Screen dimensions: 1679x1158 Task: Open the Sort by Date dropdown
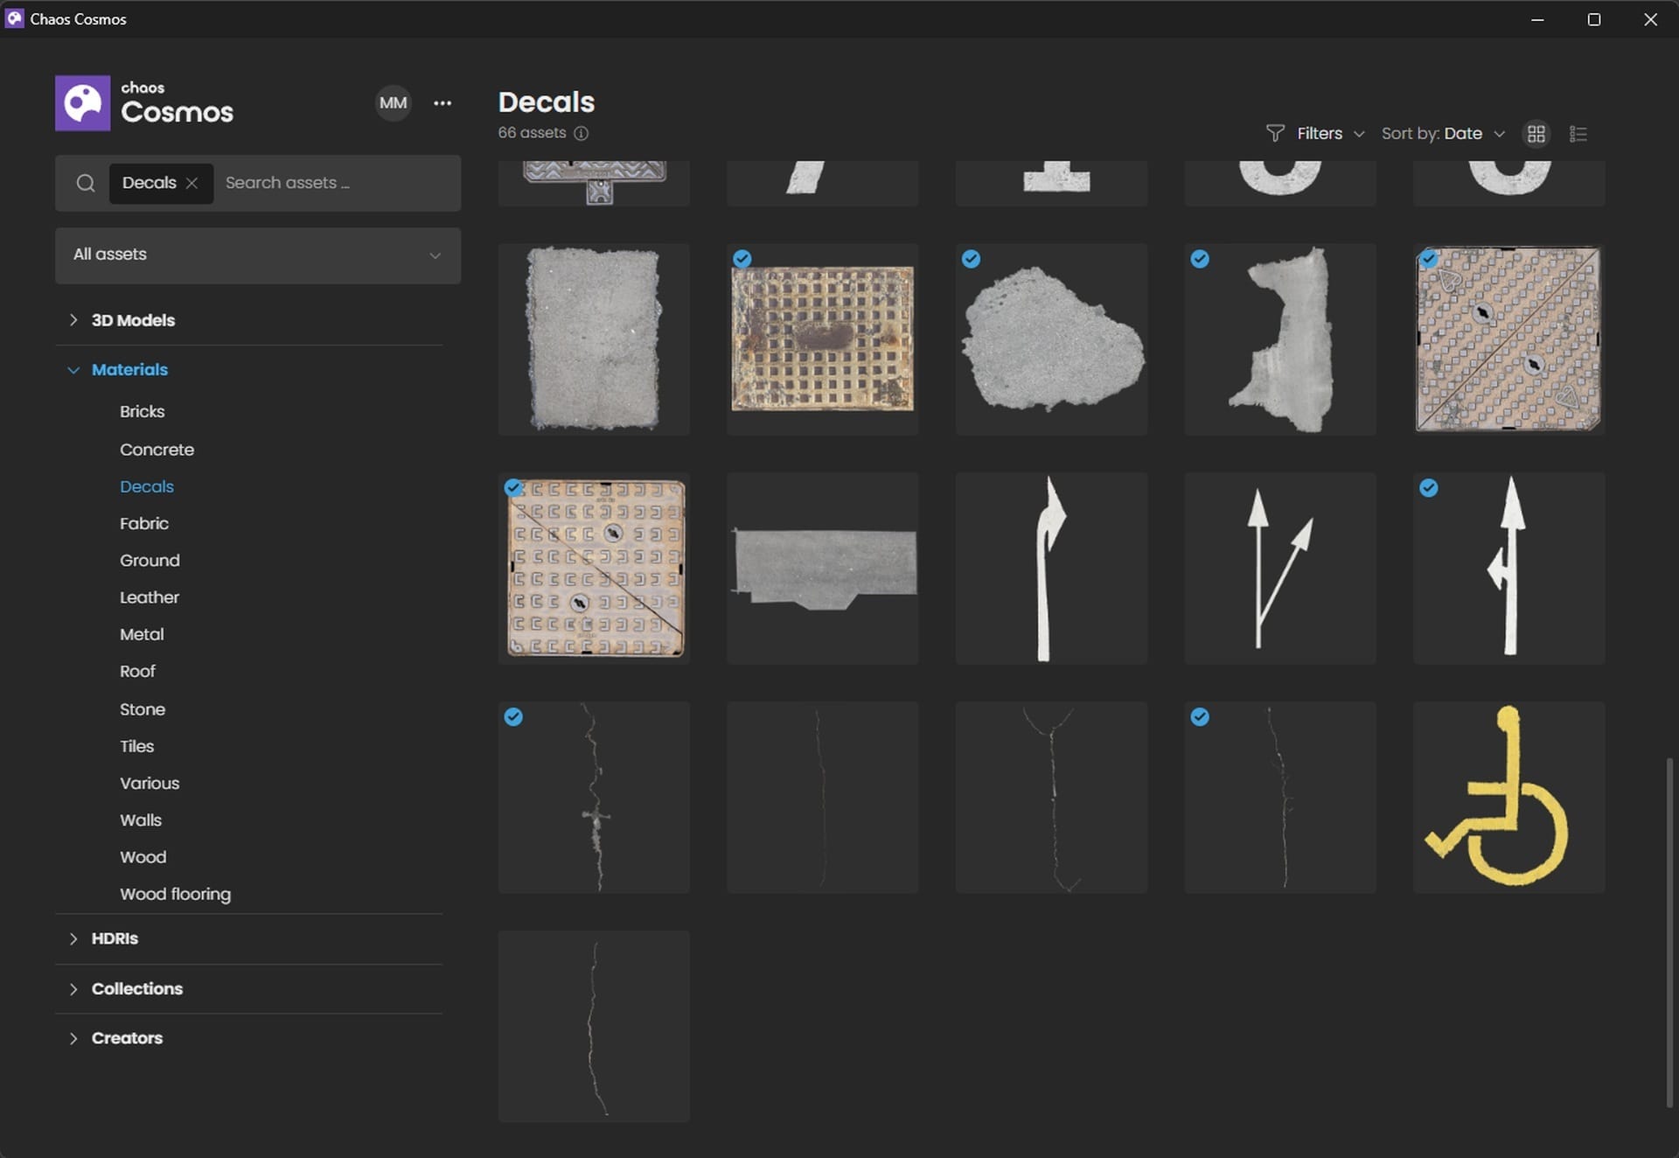[1443, 134]
